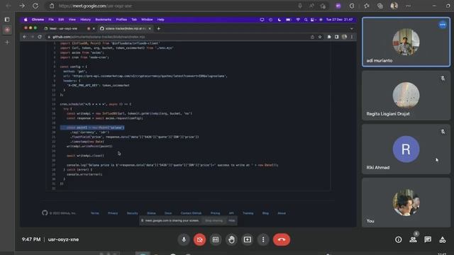Click the muted mic icon on Regita's tile
Screen dimensions: 454x255
(443, 78)
